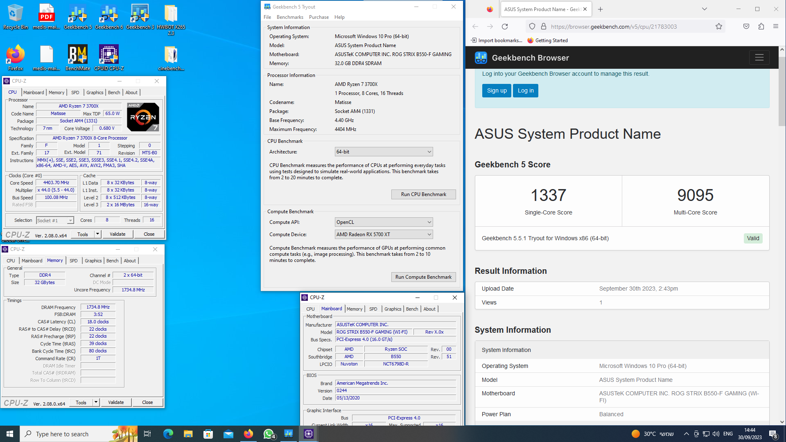This screenshot has width=786, height=442.
Task: Click the tracking protection shield icon
Action: click(x=532, y=27)
